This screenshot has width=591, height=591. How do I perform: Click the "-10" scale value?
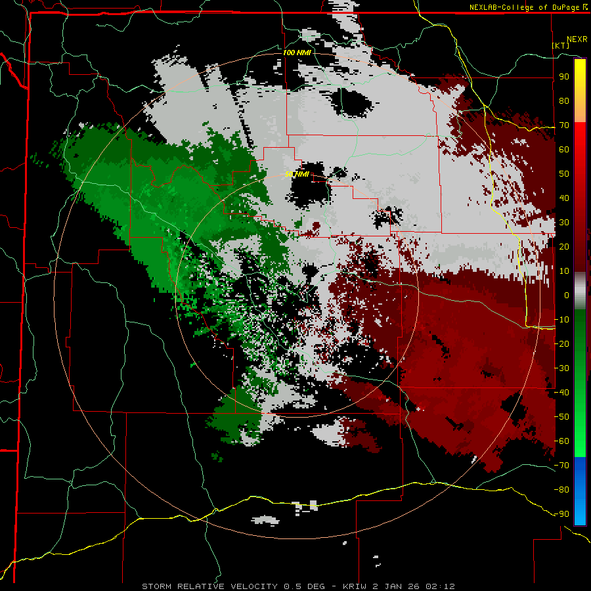(x=561, y=320)
